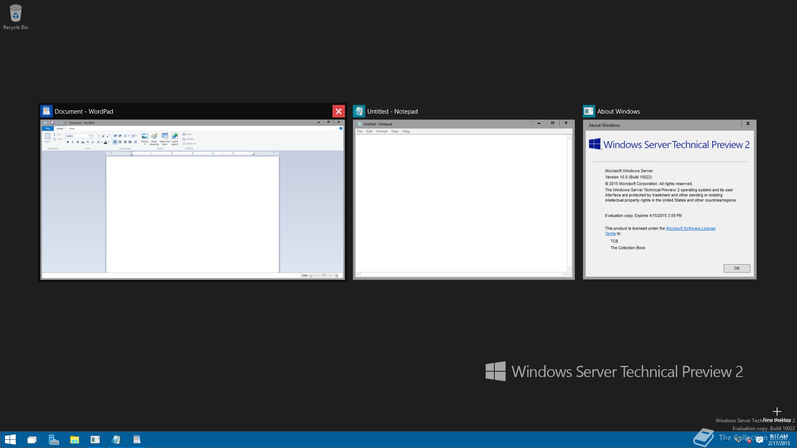
Task: Click the About Windows taskbar icon
Action: click(x=95, y=440)
